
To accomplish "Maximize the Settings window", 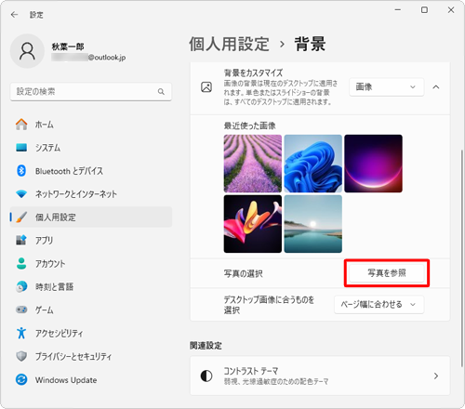I will pos(424,10).
